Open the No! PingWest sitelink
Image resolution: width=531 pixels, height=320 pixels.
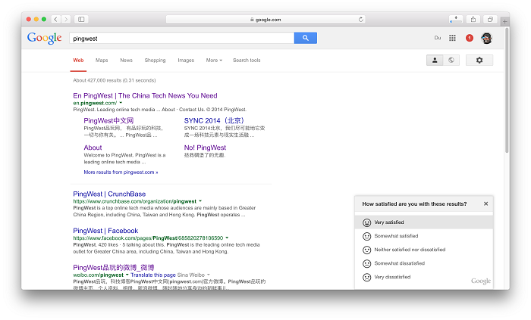(x=205, y=148)
